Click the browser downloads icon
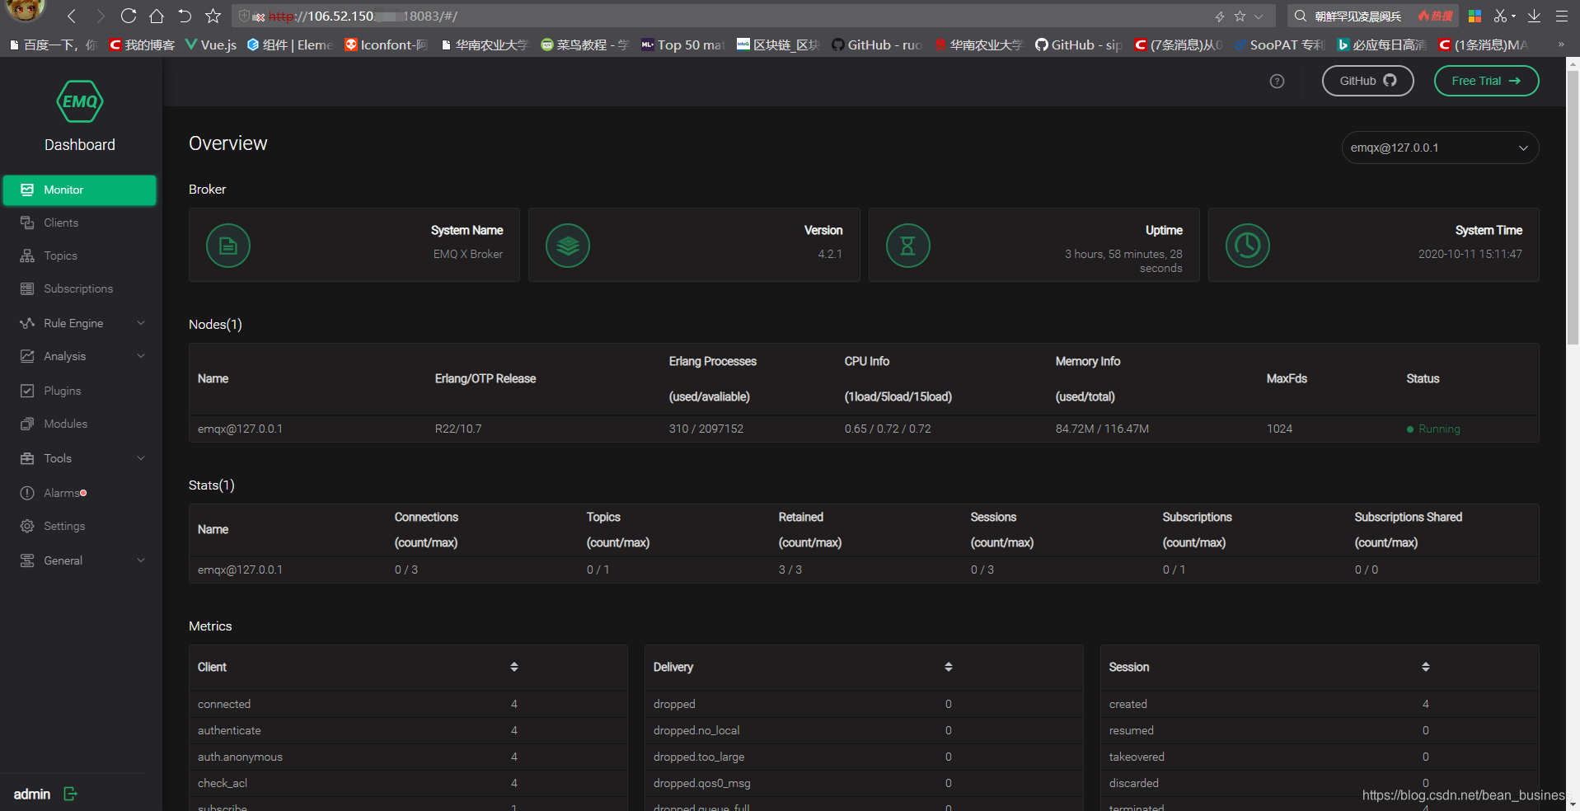The height and width of the screenshot is (811, 1580). 1534,16
